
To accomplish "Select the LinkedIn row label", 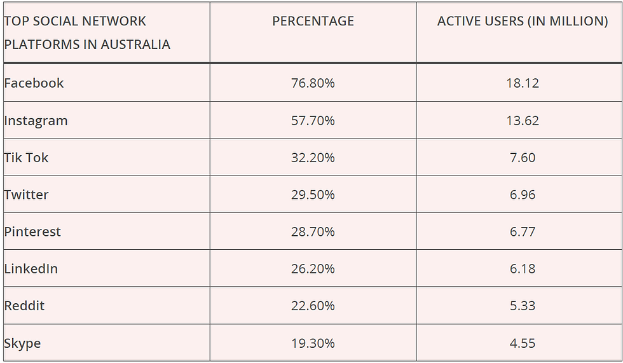I will pos(31,268).
